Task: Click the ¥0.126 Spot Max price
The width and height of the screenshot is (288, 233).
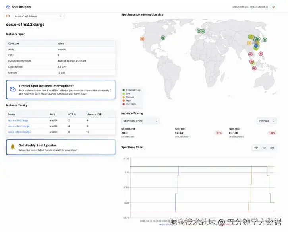Action: pyautogui.click(x=233, y=133)
